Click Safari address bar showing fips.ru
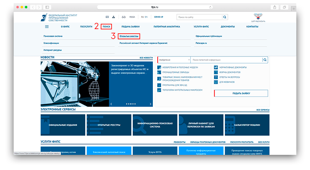This screenshot has width=310, height=170. pyautogui.click(x=155, y=7)
